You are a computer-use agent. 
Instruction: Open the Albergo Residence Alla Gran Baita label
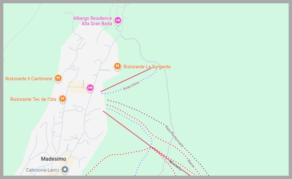tap(92, 21)
